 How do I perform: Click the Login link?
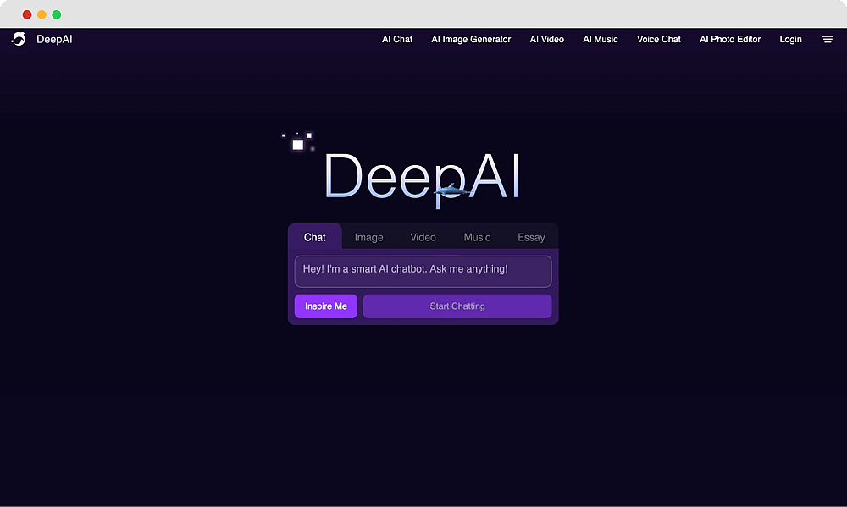click(x=790, y=40)
